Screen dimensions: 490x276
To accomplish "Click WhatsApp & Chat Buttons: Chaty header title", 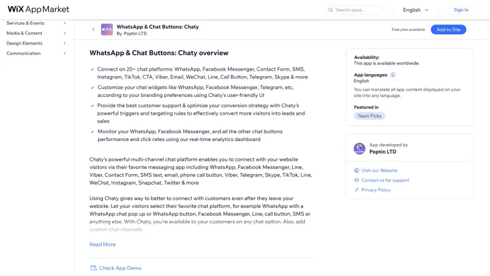I will click(158, 27).
